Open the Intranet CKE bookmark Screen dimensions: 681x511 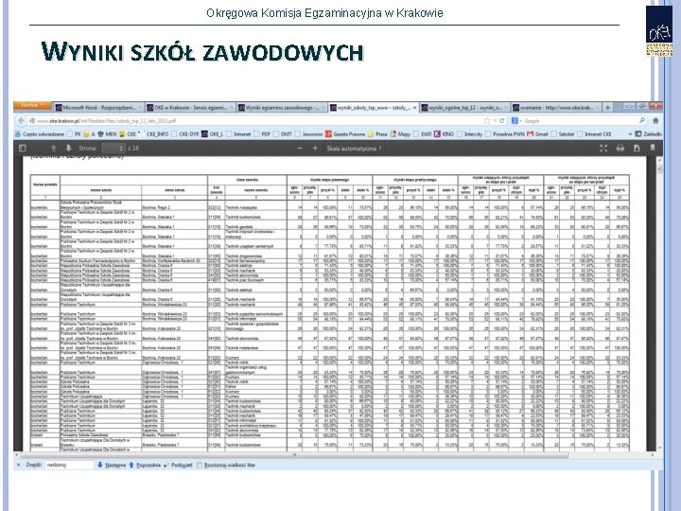point(594,134)
